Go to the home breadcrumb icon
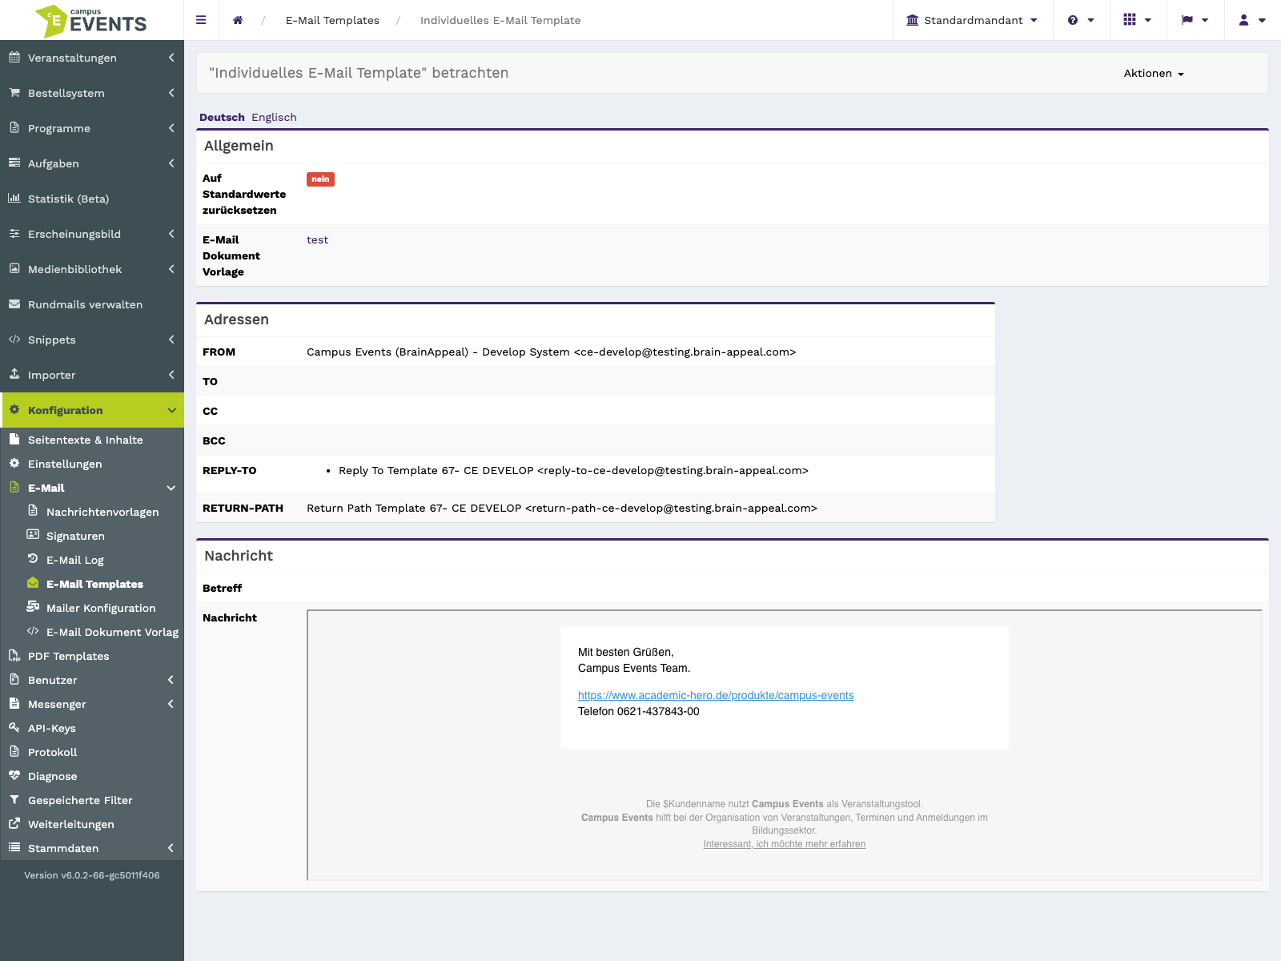Image resolution: width=1281 pixels, height=961 pixels. coord(238,20)
